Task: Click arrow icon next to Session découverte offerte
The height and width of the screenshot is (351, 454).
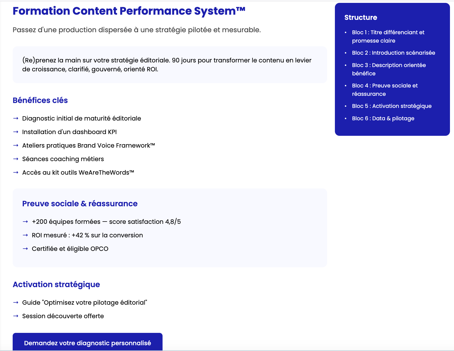Action: 16,316
